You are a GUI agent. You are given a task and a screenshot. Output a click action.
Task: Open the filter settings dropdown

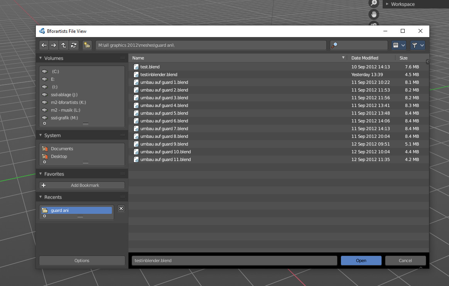pyautogui.click(x=417, y=45)
